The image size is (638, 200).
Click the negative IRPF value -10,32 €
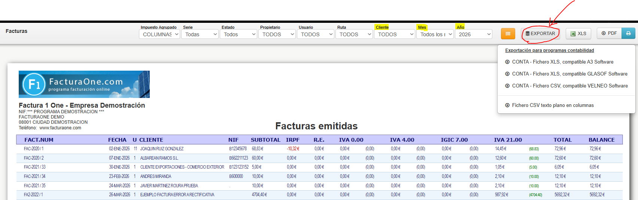293,149
